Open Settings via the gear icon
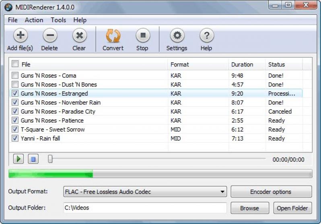Image resolution: width=321 pixels, height=224 pixels. point(177,35)
